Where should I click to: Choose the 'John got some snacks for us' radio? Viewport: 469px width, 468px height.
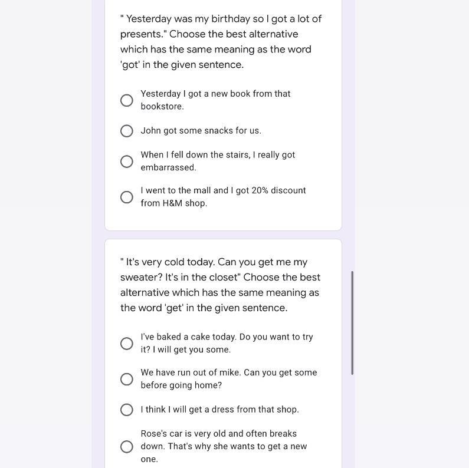click(127, 131)
